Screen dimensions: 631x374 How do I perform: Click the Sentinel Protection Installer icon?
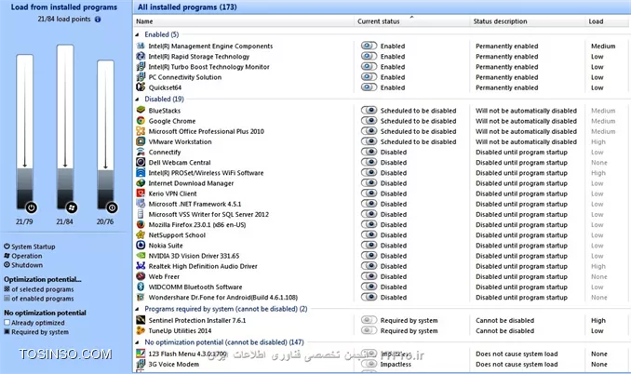[x=141, y=320]
